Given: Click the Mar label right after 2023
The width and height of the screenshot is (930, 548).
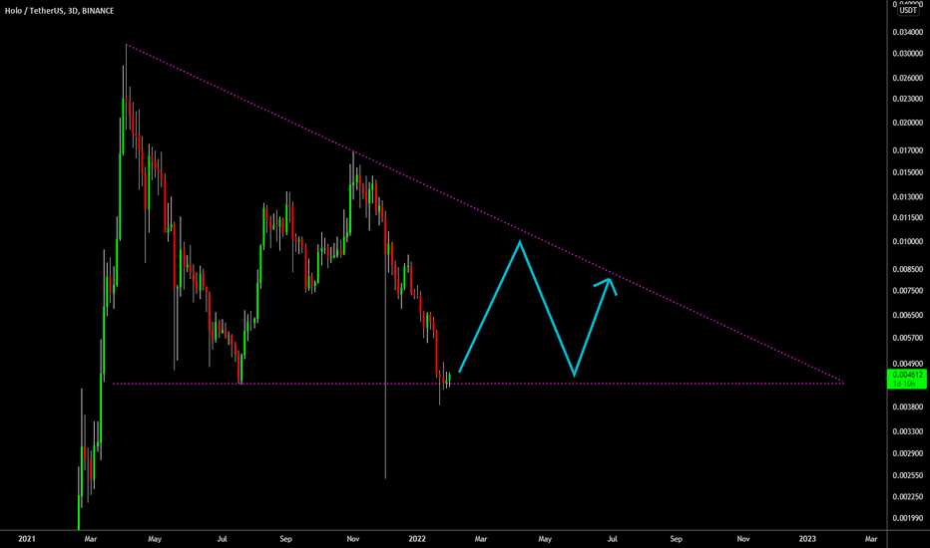Looking at the screenshot, I should (871, 538).
